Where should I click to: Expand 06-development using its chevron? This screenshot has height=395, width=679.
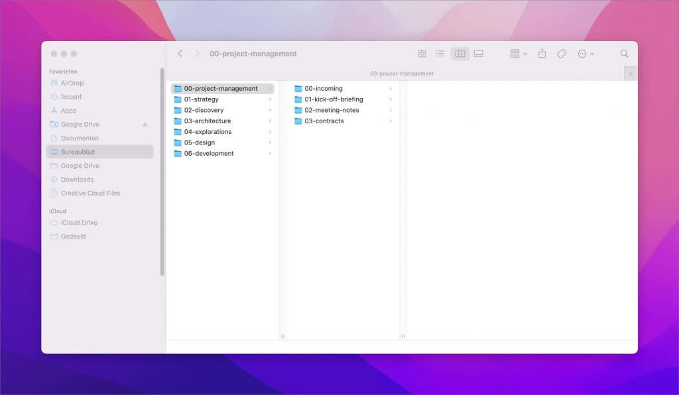270,154
